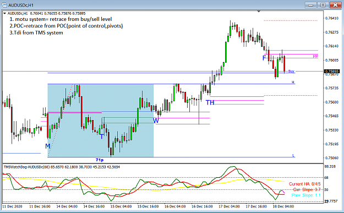344x213 pixels.
Task: Click the 'M' Monday day label
Action: tap(48, 146)
